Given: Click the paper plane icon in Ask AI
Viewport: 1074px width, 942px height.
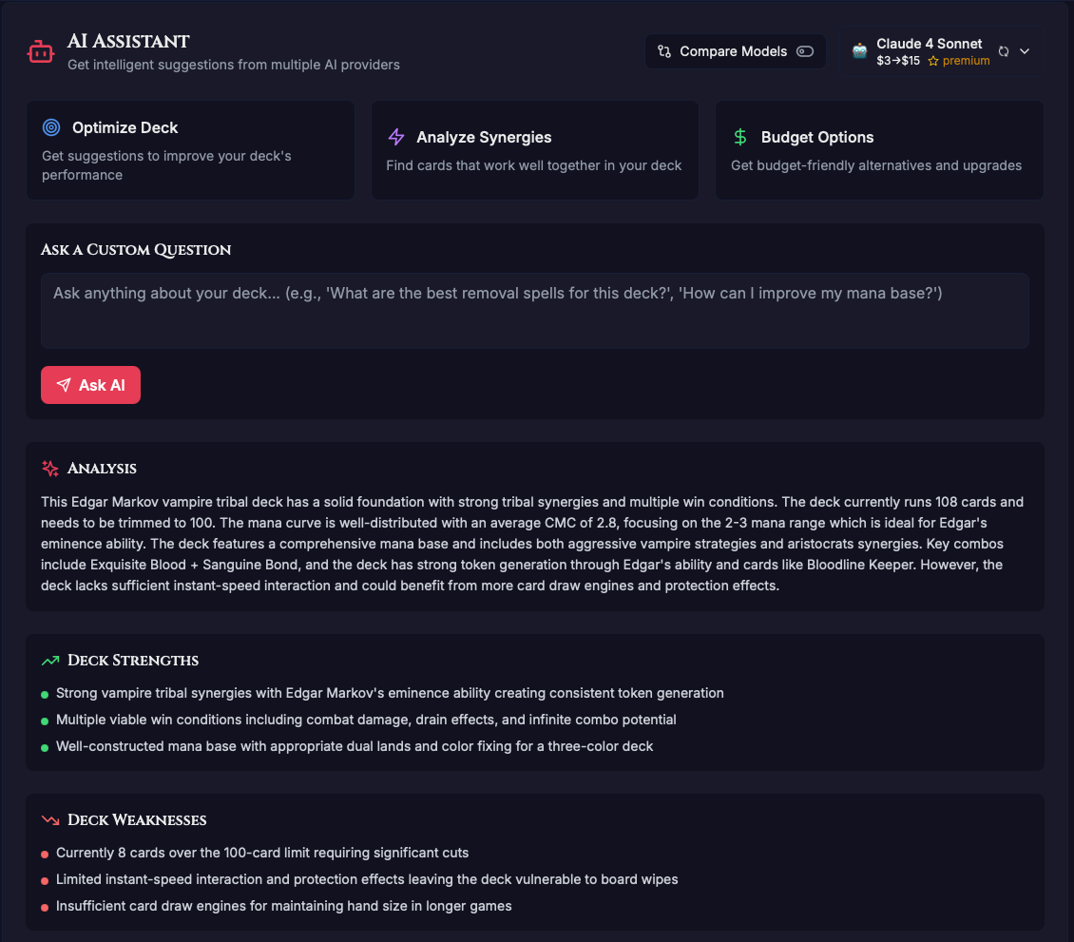Looking at the screenshot, I should click(x=64, y=385).
